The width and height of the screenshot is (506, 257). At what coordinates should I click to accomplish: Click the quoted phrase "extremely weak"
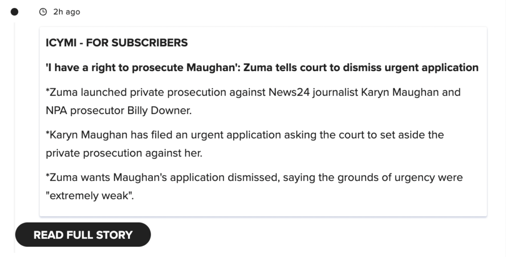(x=90, y=196)
